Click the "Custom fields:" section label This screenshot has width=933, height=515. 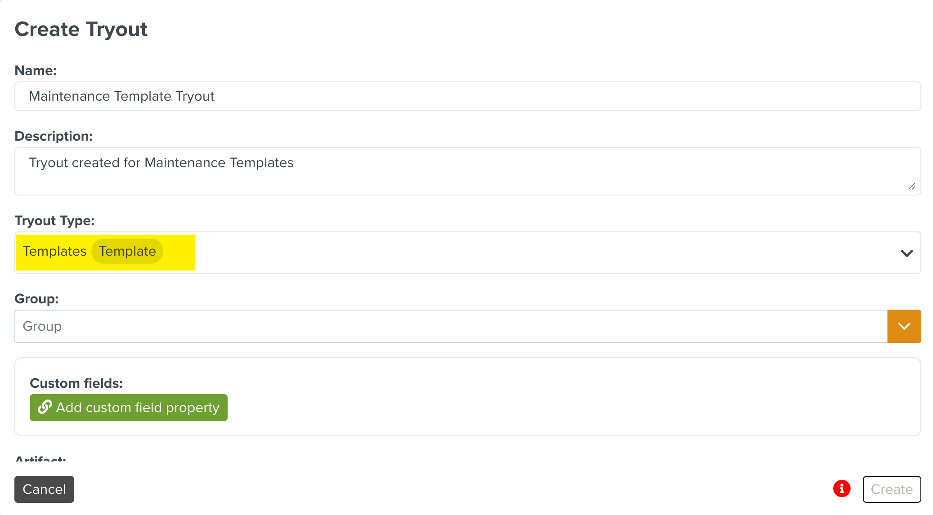[x=76, y=383]
